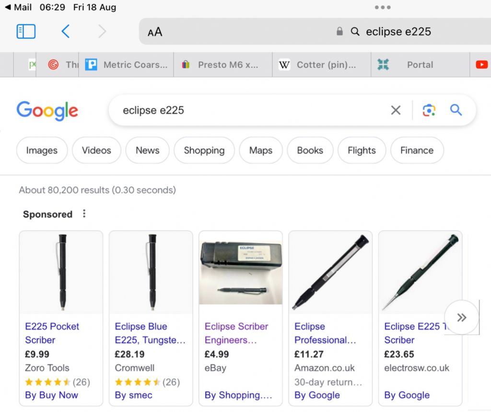Open the AA reader text options

point(155,32)
